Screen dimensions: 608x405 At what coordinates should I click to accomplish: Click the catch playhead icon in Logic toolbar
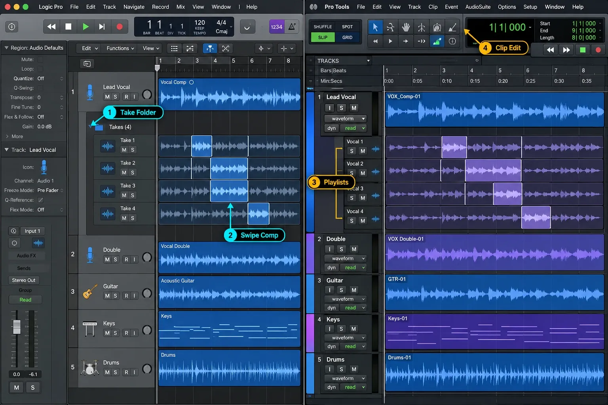[x=210, y=48]
